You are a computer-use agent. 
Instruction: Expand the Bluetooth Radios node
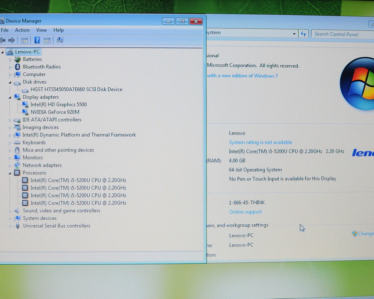click(10, 67)
